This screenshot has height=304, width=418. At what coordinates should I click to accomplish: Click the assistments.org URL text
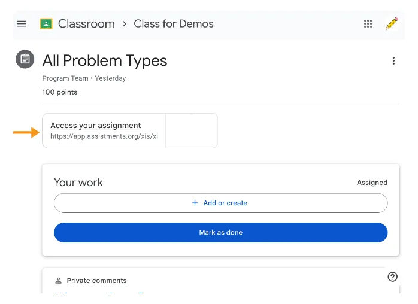tap(104, 136)
